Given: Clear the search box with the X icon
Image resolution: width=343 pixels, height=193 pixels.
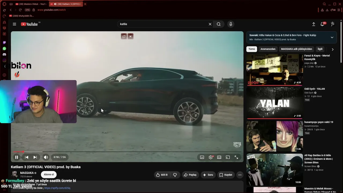Looking at the screenshot, I should [x=210, y=24].
